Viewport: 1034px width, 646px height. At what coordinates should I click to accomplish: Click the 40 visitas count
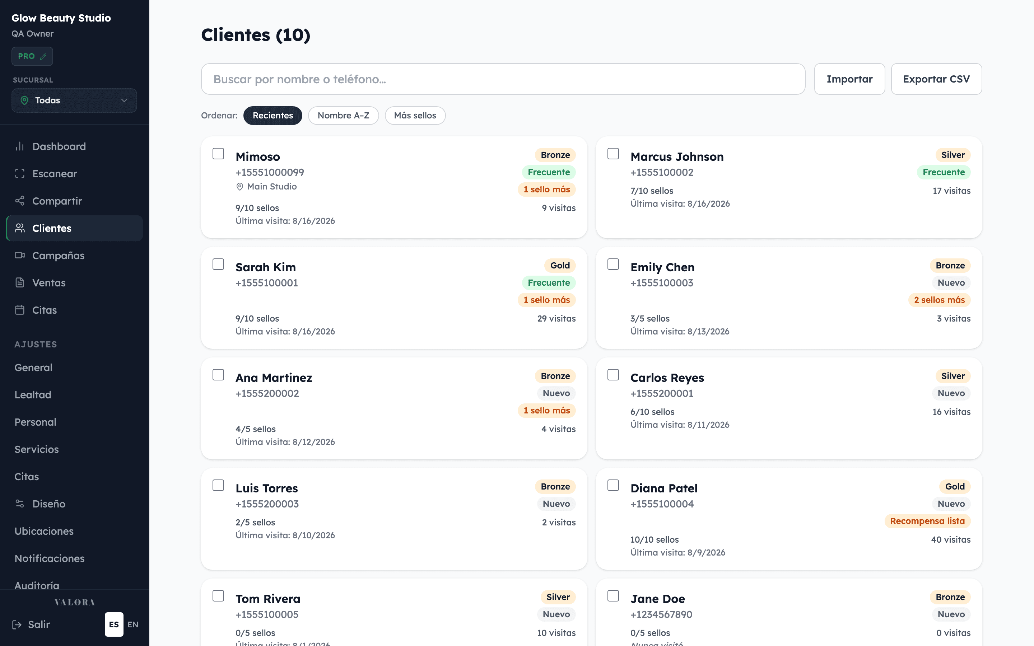(x=951, y=540)
